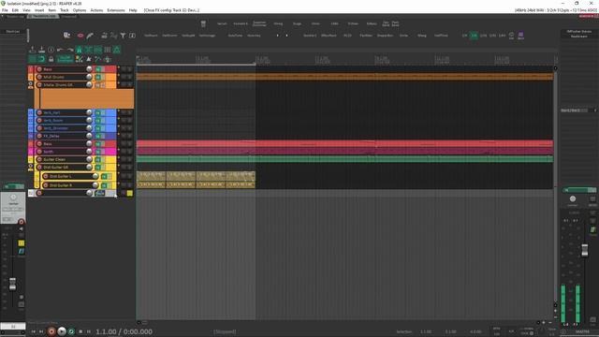
Task: Click the green Guitar Clean audio item
Action: 344,159
